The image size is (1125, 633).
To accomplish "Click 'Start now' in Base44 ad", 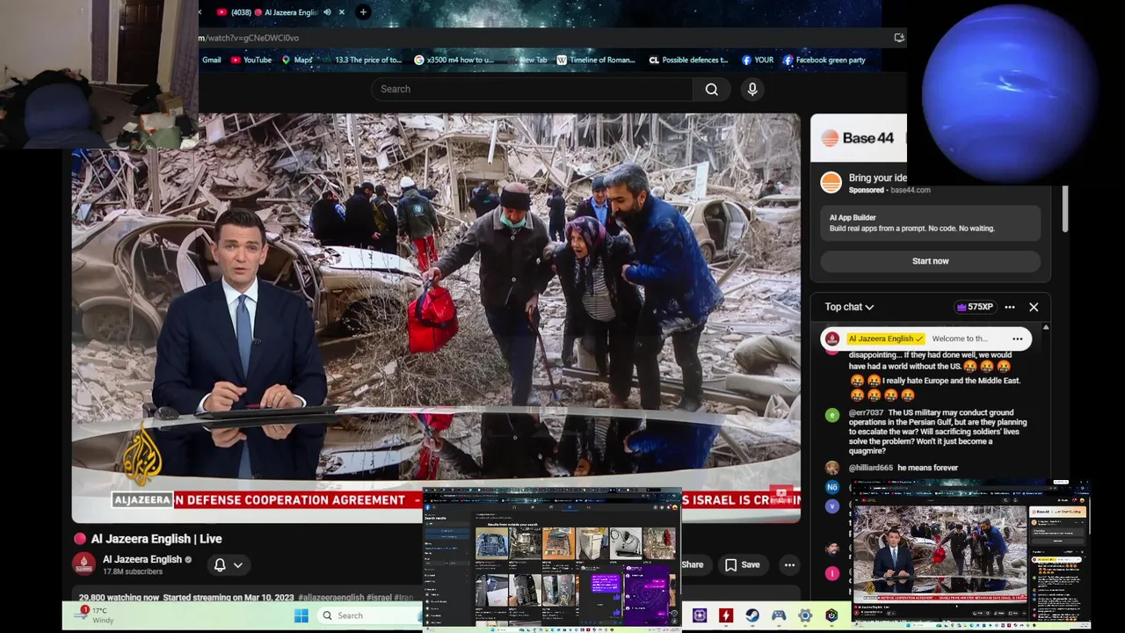I will (930, 261).
